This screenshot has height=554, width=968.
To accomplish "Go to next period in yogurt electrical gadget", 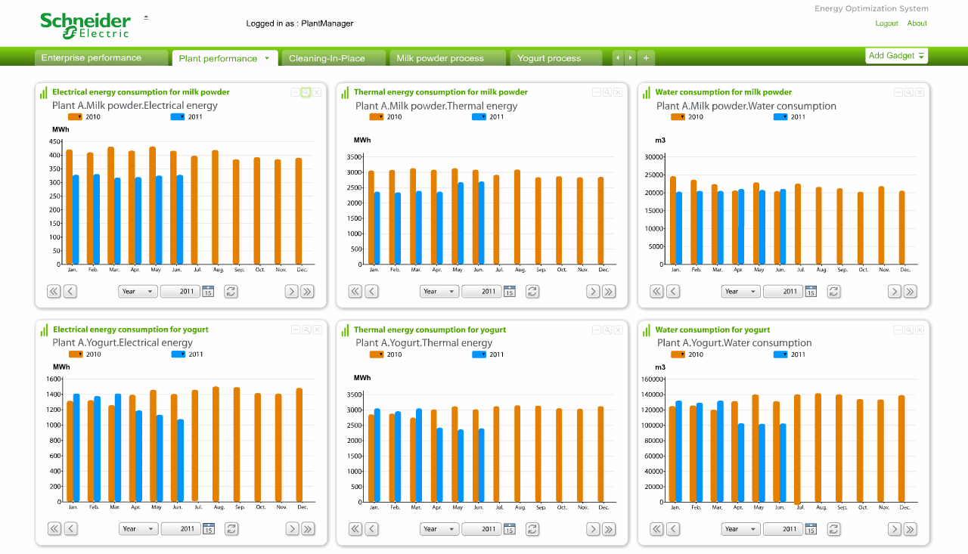I will click(292, 528).
